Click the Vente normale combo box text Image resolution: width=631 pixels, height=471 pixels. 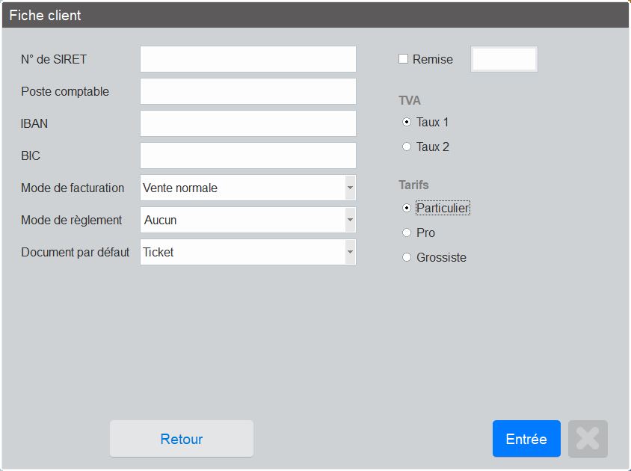coord(180,188)
